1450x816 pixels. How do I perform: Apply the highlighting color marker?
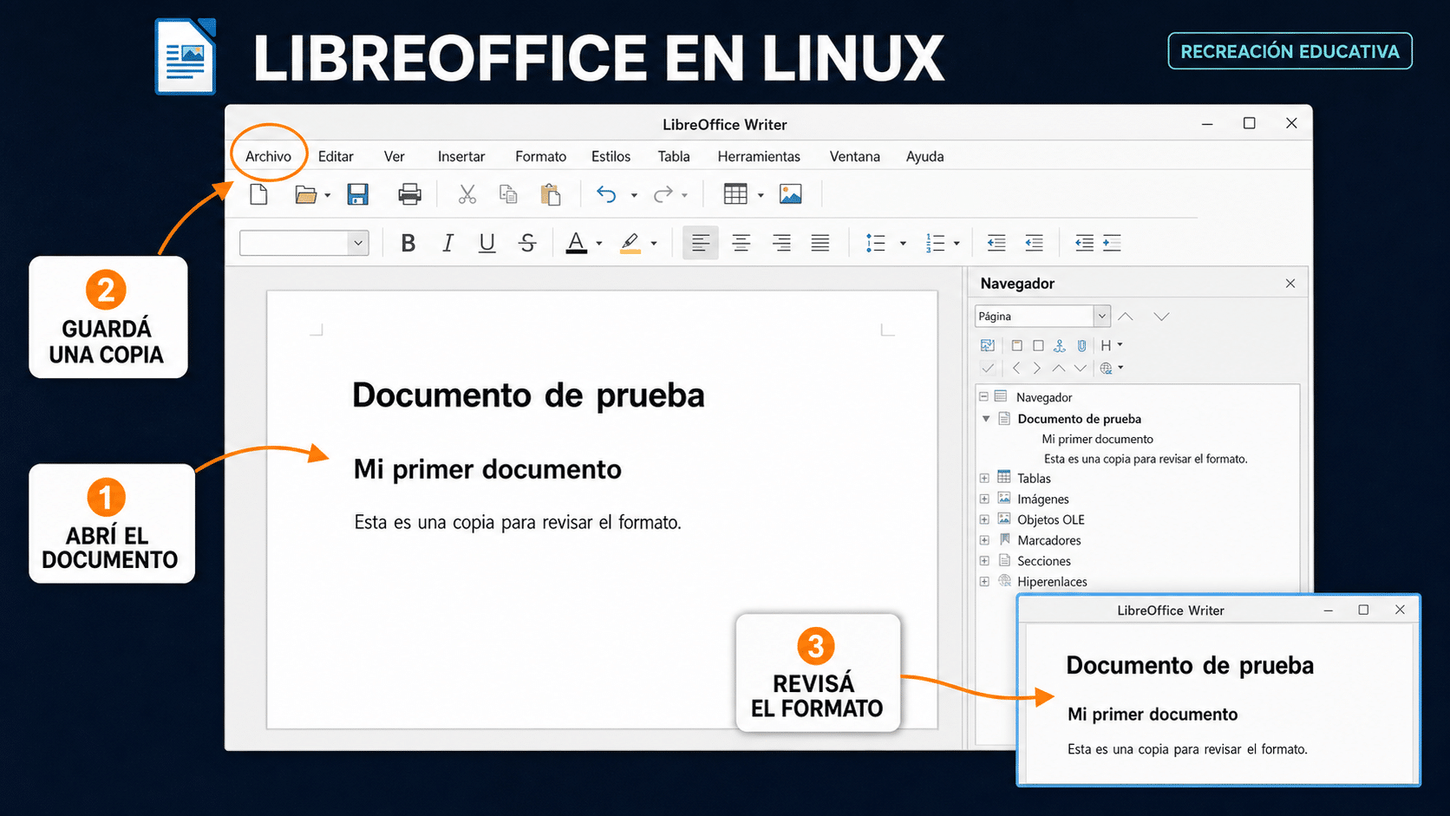(630, 244)
